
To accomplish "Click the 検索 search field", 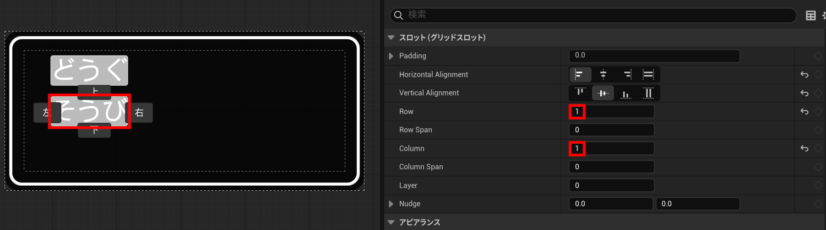I will (x=595, y=15).
